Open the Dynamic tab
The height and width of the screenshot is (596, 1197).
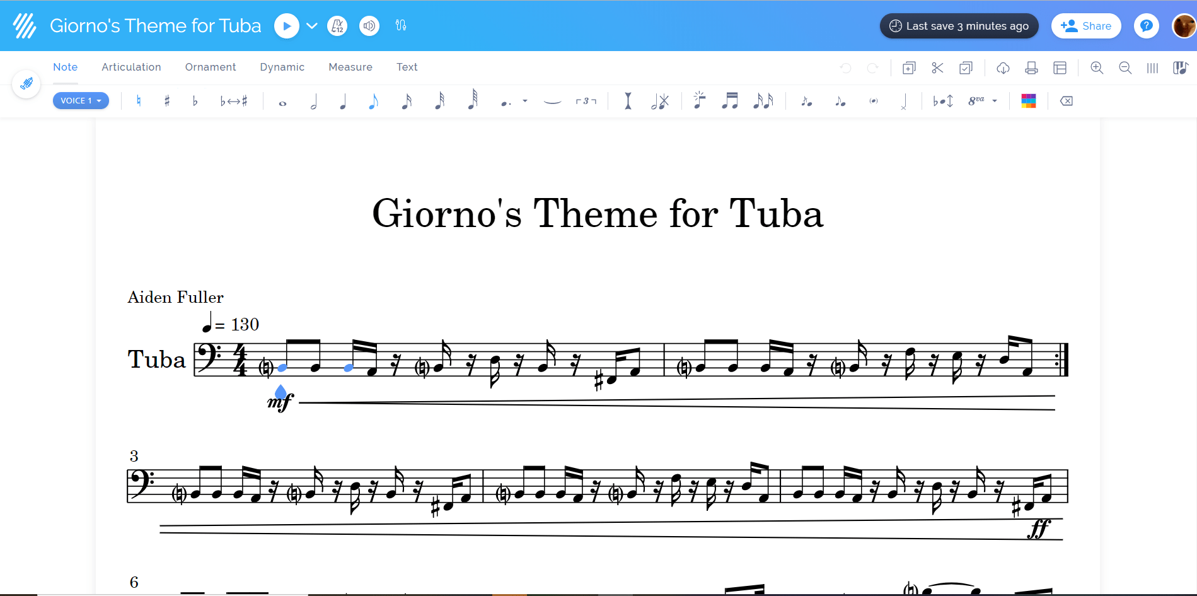[282, 67]
